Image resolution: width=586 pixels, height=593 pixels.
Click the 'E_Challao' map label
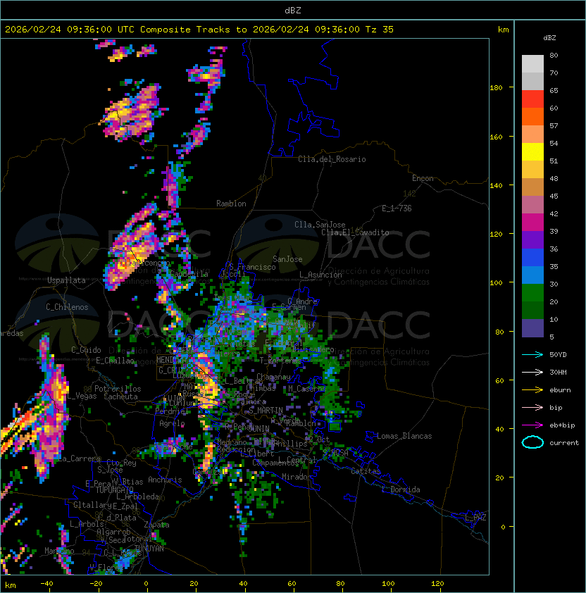pos(115,361)
